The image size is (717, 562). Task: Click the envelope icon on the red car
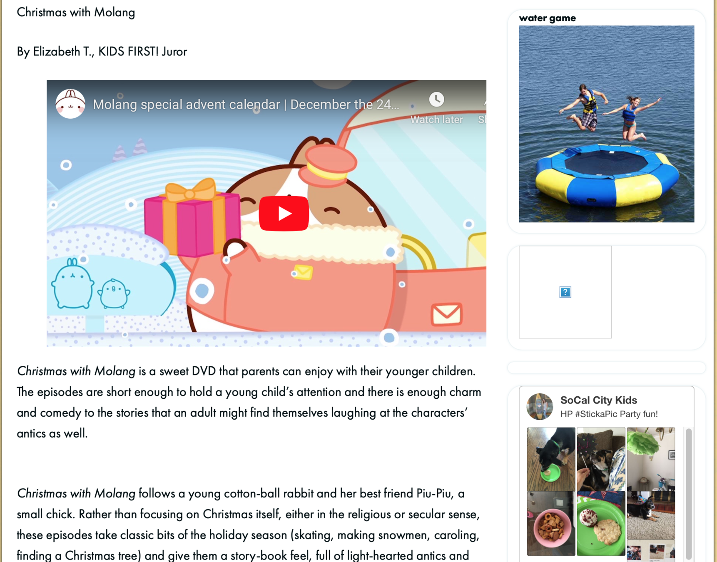[446, 314]
